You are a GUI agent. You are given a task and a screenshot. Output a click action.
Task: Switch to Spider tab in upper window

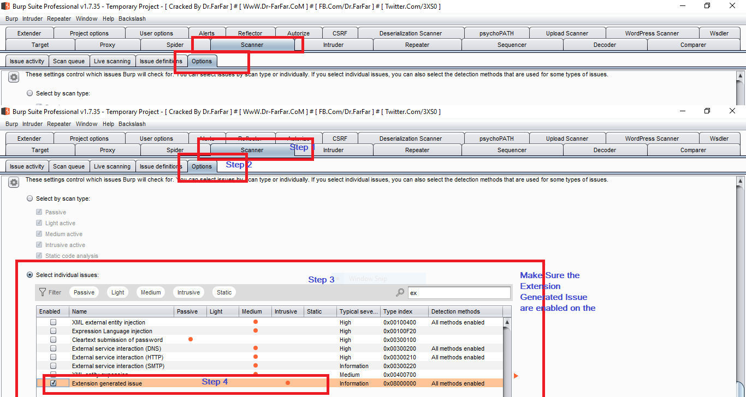coord(175,45)
